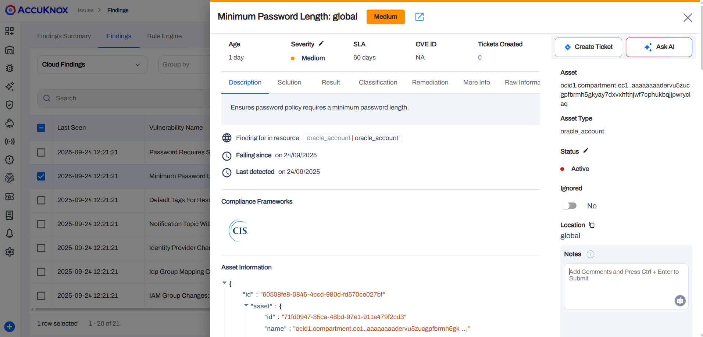Check the Password Requires row checkbox
This screenshot has width=703, height=337.
41,153
